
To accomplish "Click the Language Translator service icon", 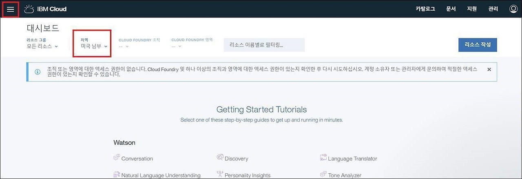I will coord(323,158).
